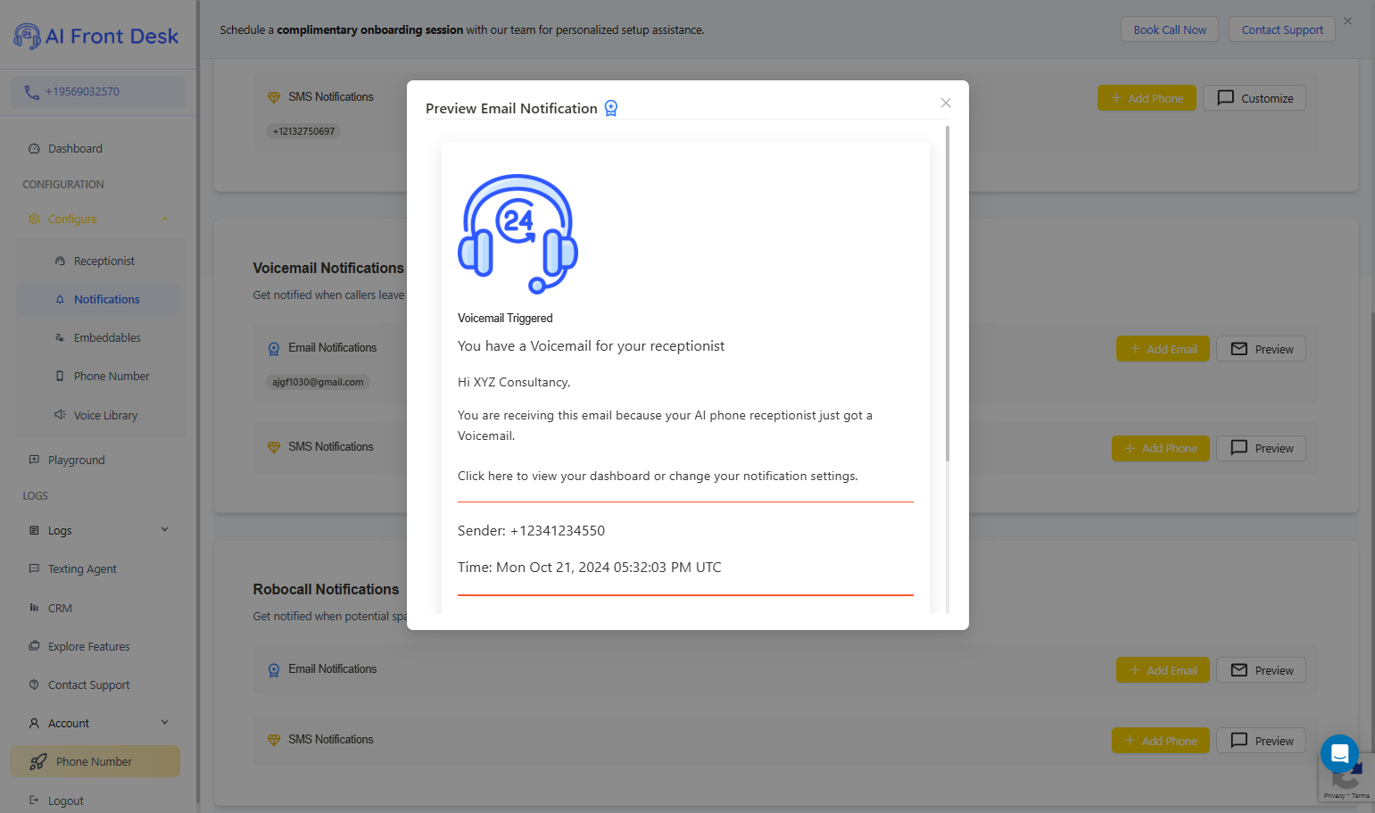Preview Voicemail SMS notification
Screen dimensions: 1375x813
pos(1261,448)
